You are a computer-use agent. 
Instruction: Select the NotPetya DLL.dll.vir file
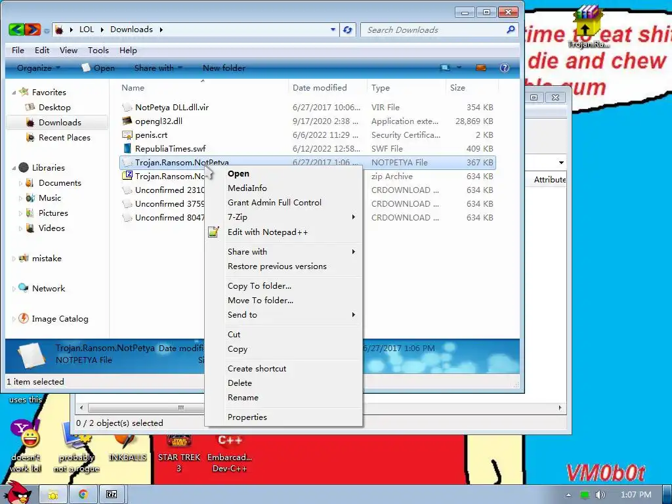(x=172, y=107)
